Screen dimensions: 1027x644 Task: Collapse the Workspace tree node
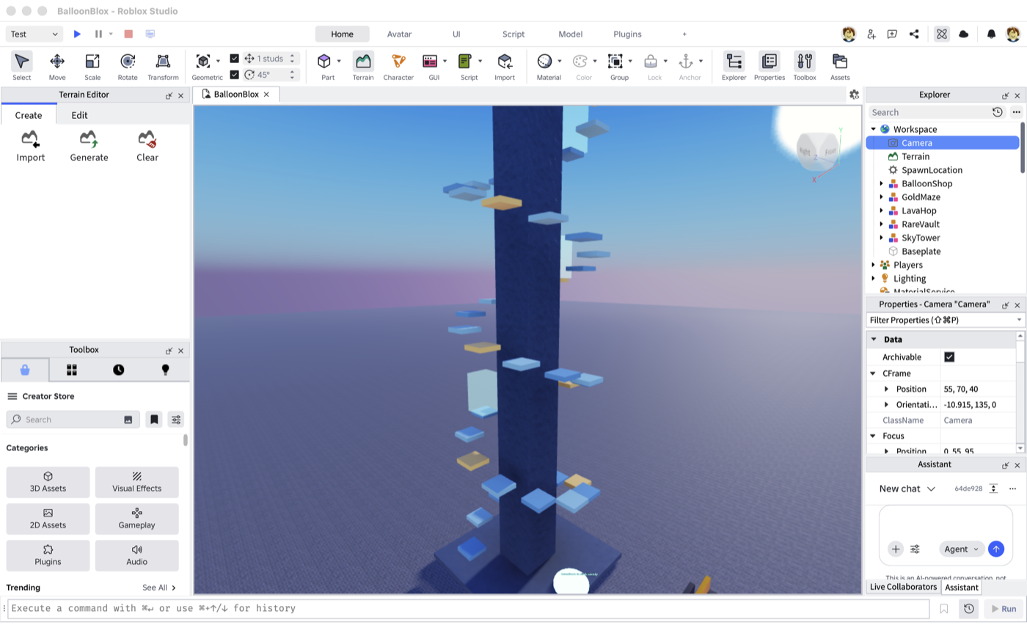tap(874, 129)
